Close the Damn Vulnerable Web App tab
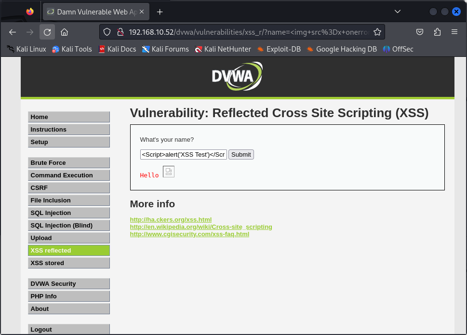 coord(142,12)
